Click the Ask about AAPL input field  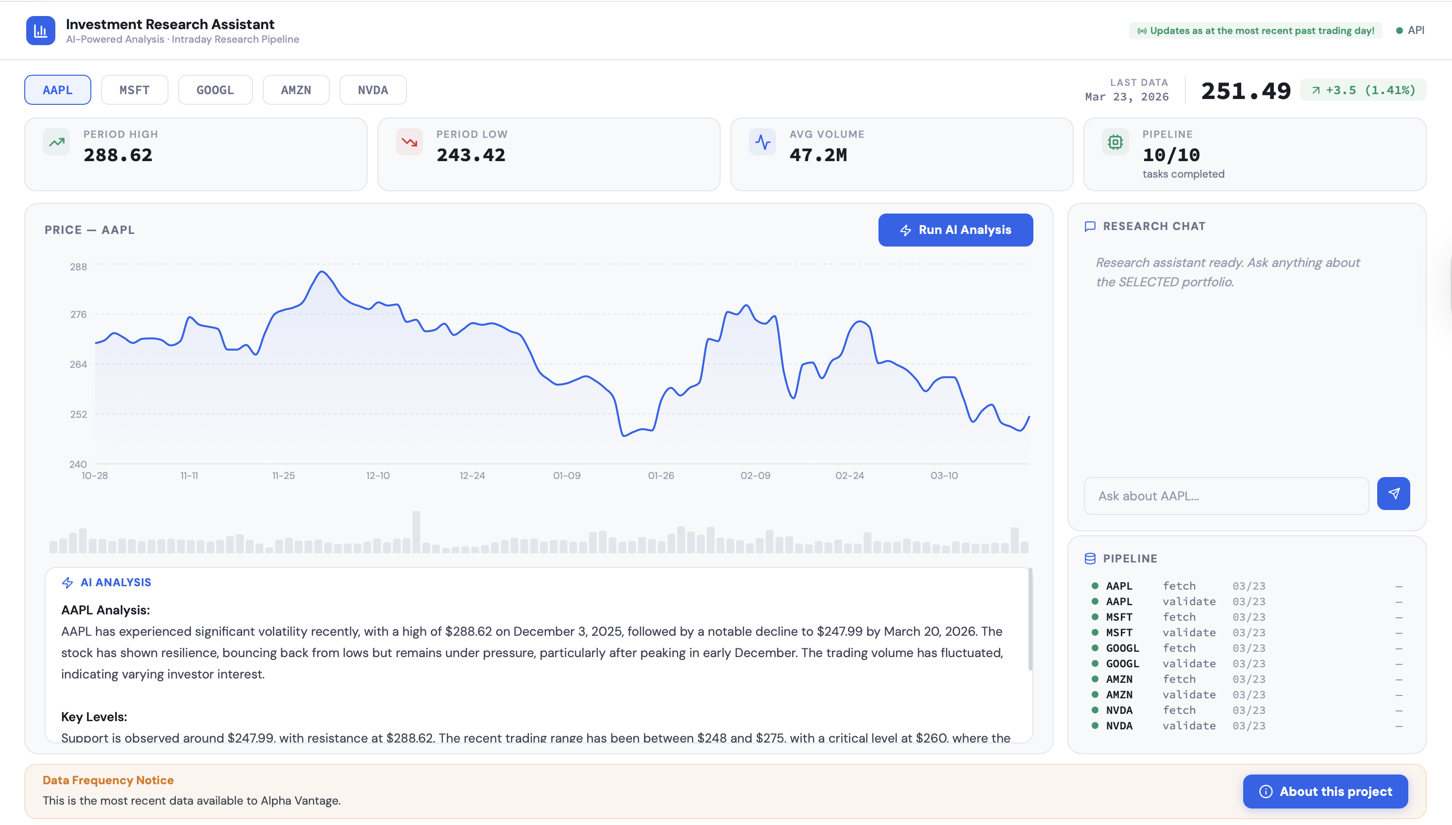point(1226,496)
